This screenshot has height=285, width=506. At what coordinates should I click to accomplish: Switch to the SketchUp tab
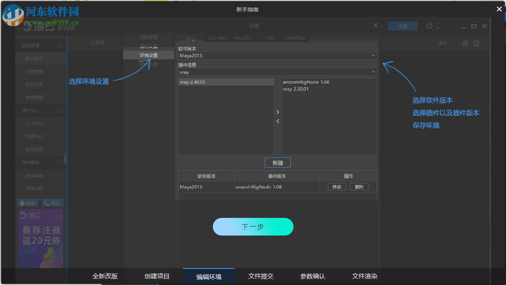(295, 38)
